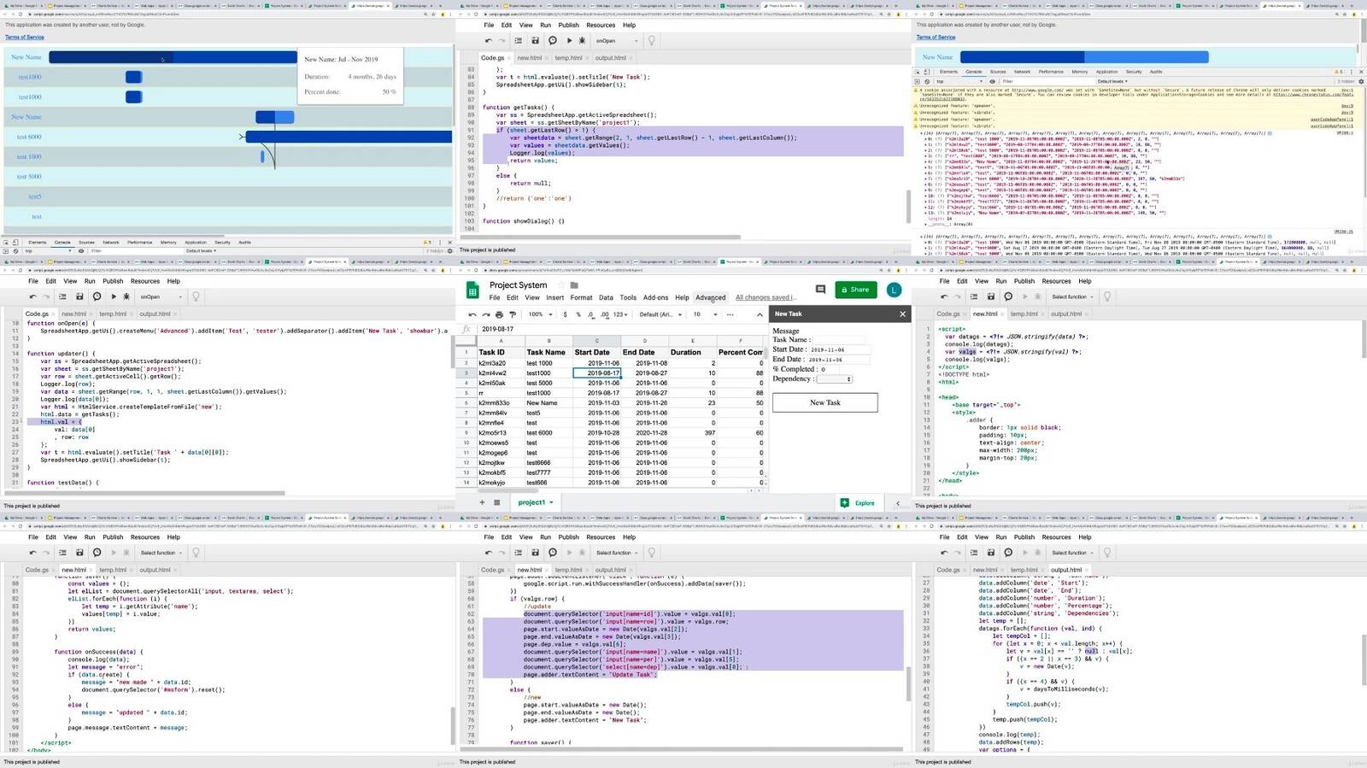
Task: Select the paint format tool in Sheets
Action: pos(513,314)
